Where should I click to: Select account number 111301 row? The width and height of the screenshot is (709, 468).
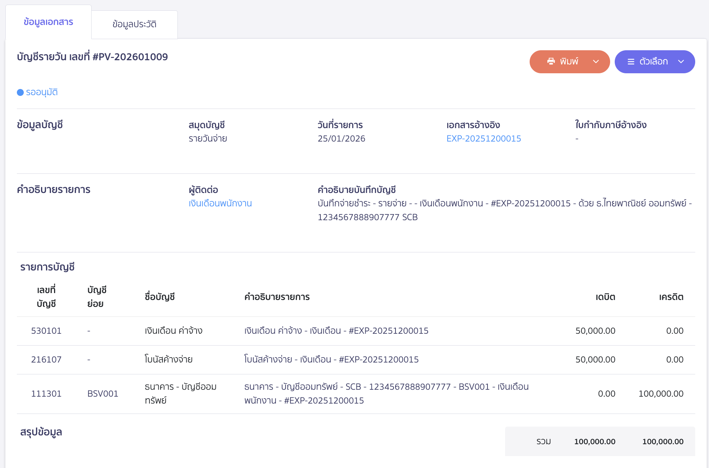tap(46, 394)
